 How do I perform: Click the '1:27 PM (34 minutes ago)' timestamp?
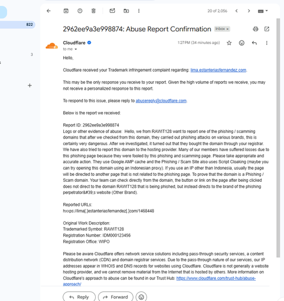click(199, 43)
